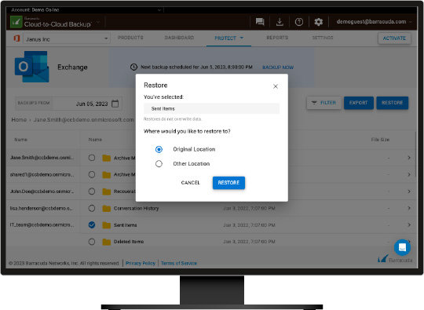Click the Home breadcrumb link
This screenshot has width=424, height=310.
point(19,119)
